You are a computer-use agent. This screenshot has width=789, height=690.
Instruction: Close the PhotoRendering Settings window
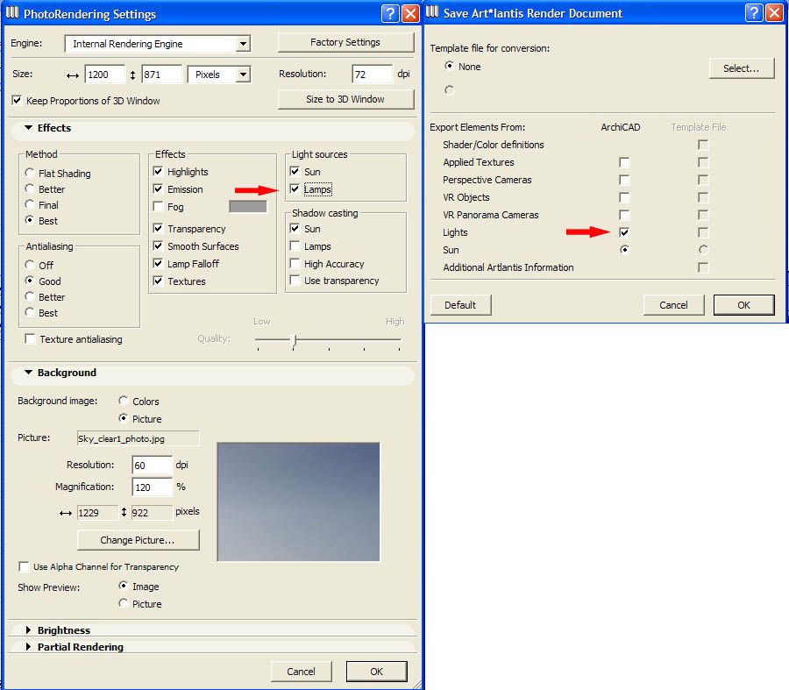point(410,13)
